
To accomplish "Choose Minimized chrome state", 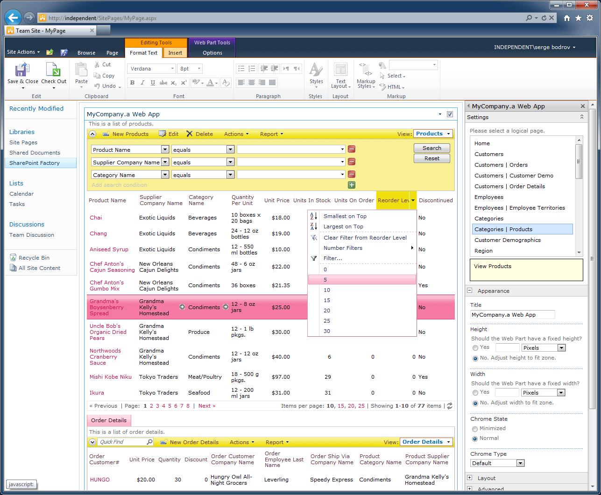I will (475, 428).
